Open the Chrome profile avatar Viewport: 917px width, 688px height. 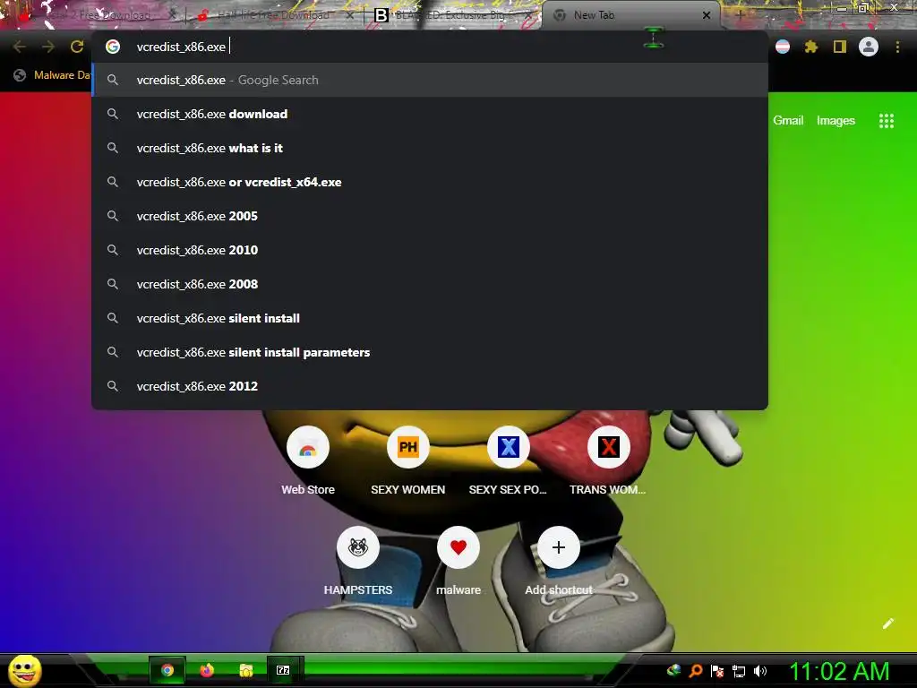[869, 47]
